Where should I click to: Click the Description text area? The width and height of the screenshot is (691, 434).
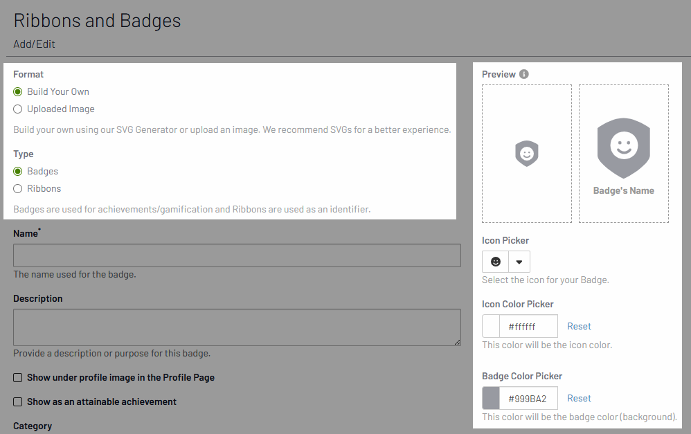point(237,327)
